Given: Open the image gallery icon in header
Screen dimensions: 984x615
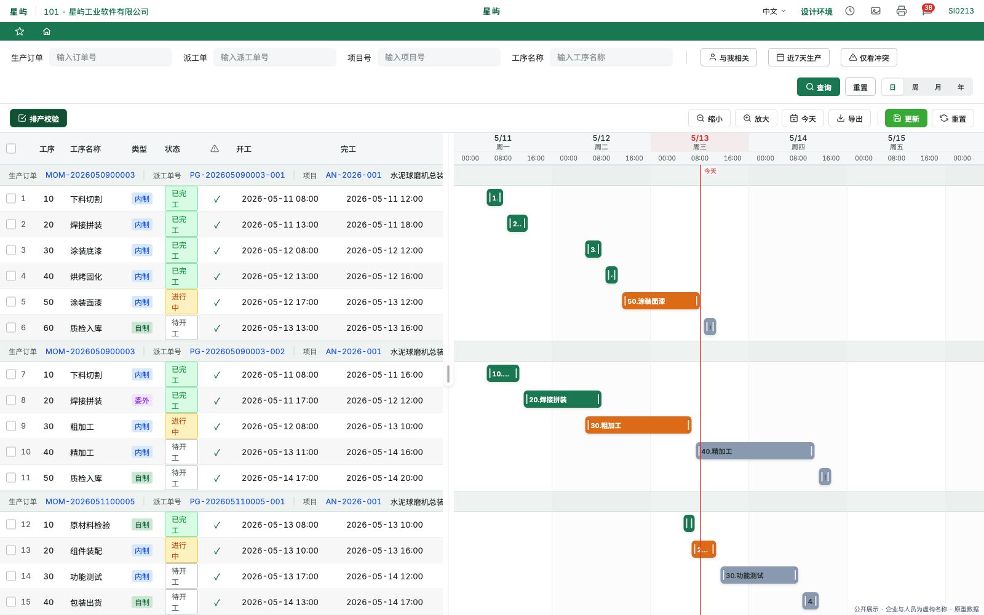Looking at the screenshot, I should click(876, 11).
